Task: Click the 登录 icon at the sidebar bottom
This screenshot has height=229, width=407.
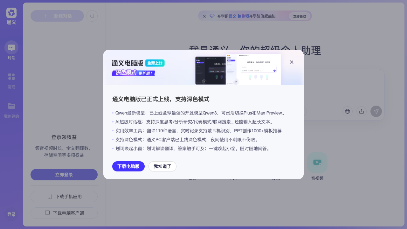Action: [11, 214]
